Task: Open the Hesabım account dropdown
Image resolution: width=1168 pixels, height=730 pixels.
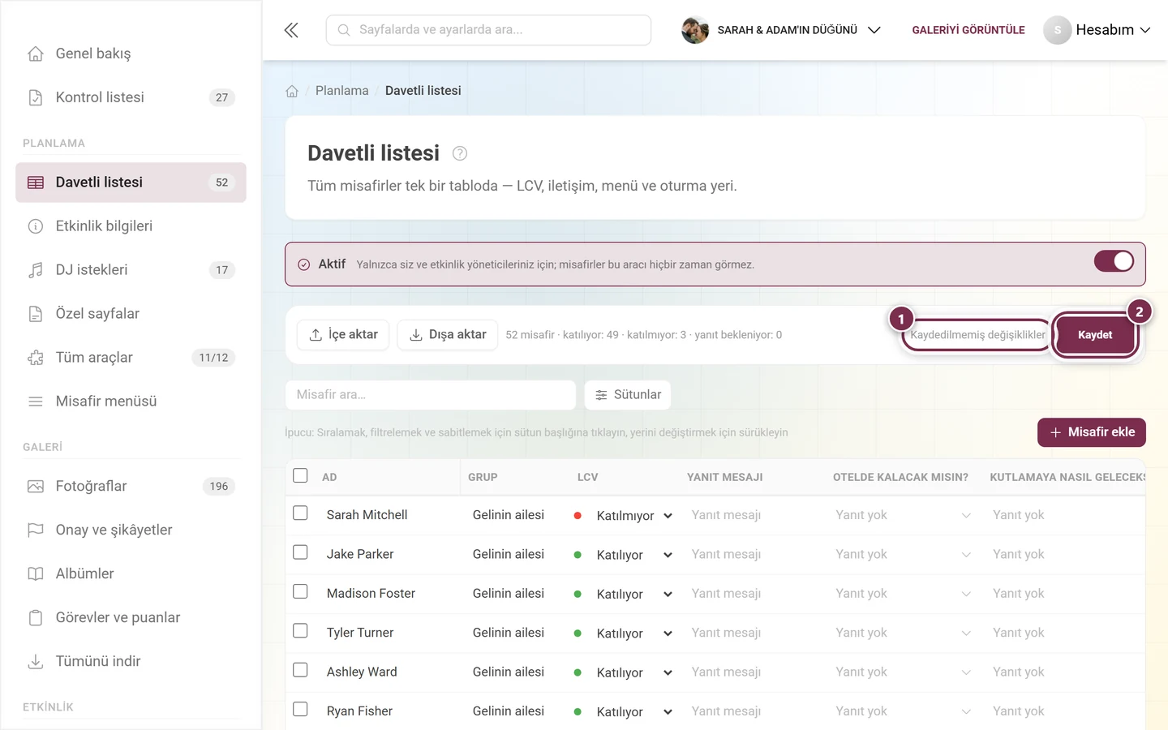Action: point(1097,30)
